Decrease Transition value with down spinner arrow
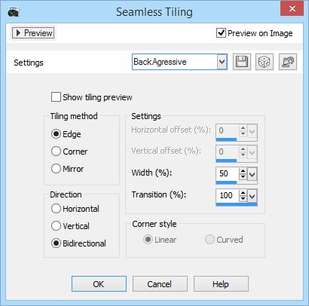Viewport: 309px width, 306px height. point(243,199)
